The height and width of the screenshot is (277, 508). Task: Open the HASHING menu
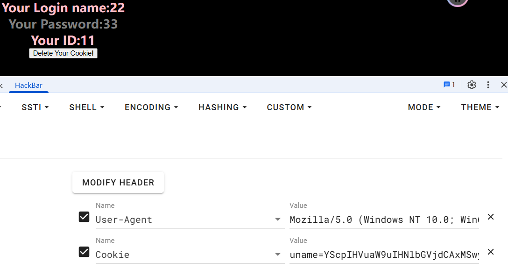click(x=222, y=107)
